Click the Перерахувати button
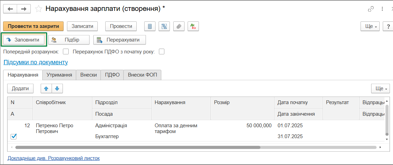The width and height of the screenshot is (393, 165). (x=120, y=40)
